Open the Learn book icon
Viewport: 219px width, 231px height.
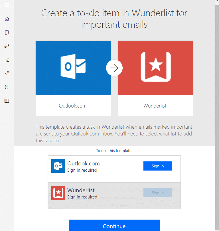(7, 101)
